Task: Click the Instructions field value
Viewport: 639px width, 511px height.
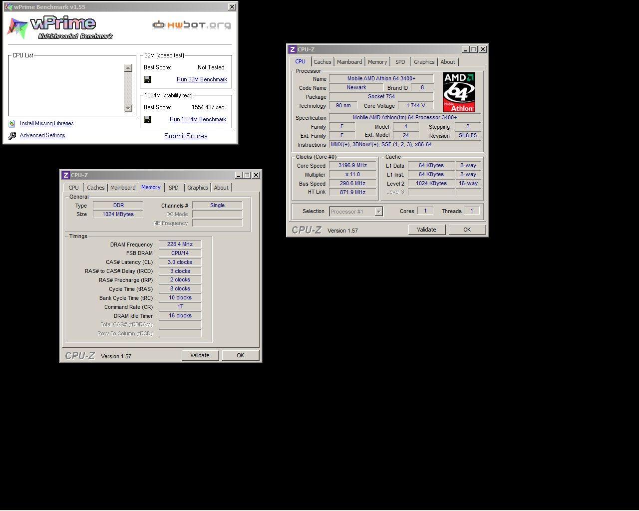Action: (405, 144)
